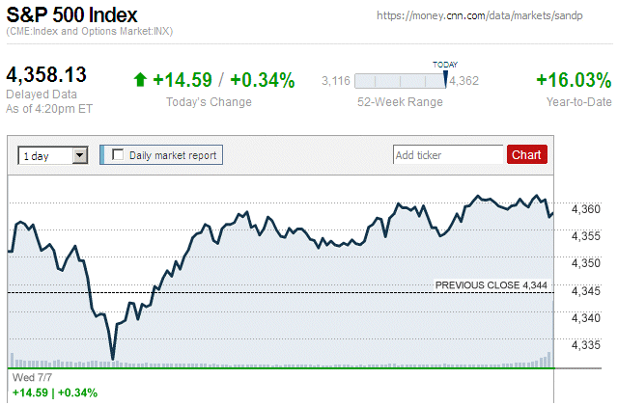This screenshot has height=405, width=618.
Task: Click the Wed 7/7 date label
Action: (x=26, y=378)
